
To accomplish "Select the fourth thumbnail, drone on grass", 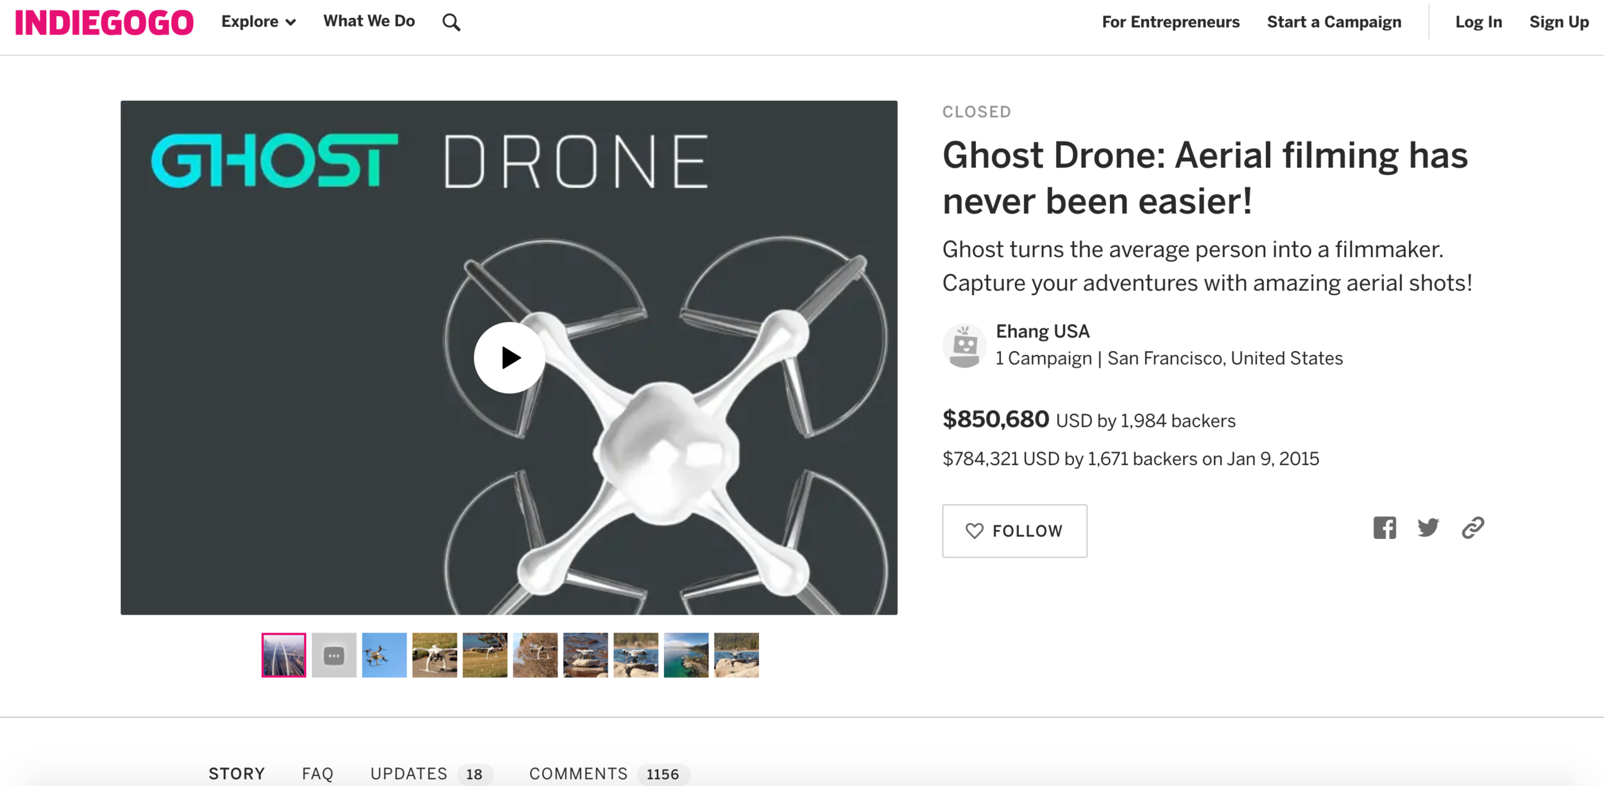I will [434, 654].
